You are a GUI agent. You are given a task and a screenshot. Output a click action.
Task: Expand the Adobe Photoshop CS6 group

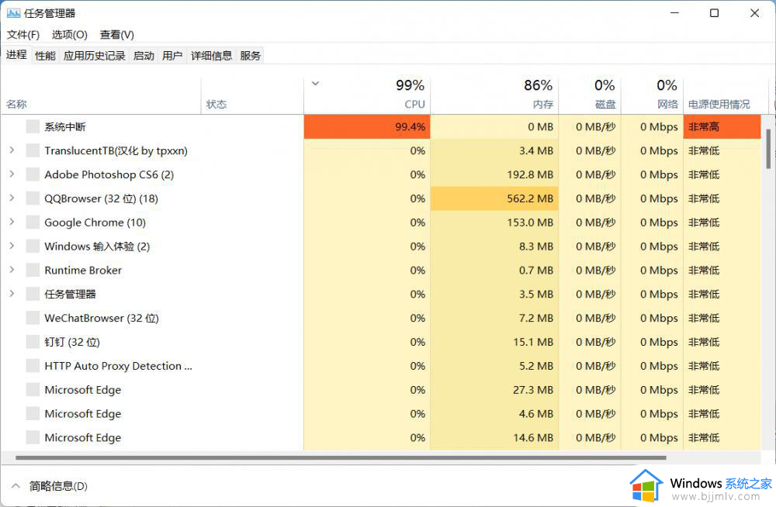pos(12,174)
